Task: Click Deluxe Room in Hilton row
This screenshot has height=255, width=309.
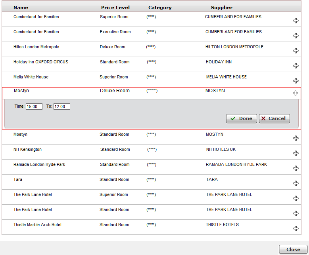Action: pyautogui.click(x=113, y=47)
